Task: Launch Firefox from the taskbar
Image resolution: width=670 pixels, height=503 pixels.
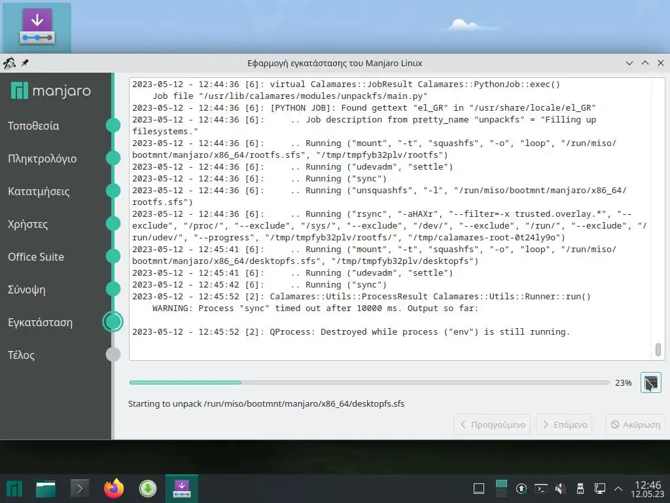Action: point(114,489)
